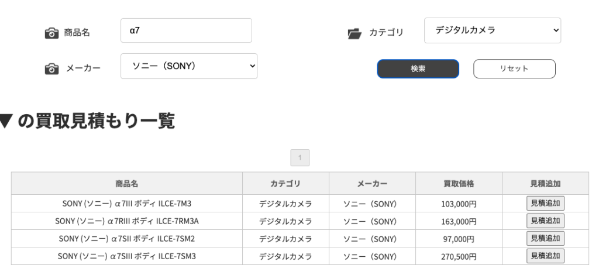
Task: Open the メーカー dropdown showing ソニー（SONY）
Action: (x=189, y=66)
